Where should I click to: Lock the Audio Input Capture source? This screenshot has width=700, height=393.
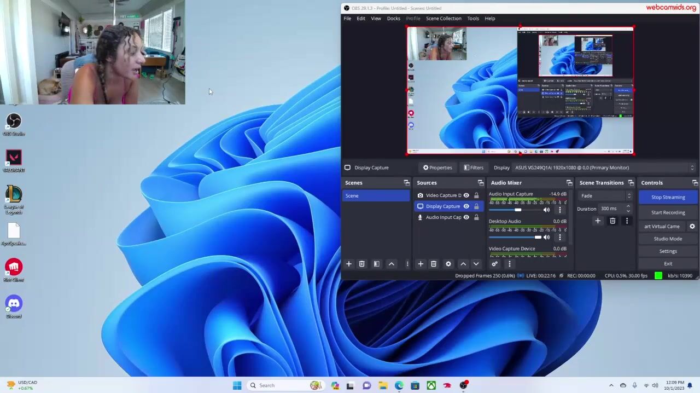[x=476, y=217]
